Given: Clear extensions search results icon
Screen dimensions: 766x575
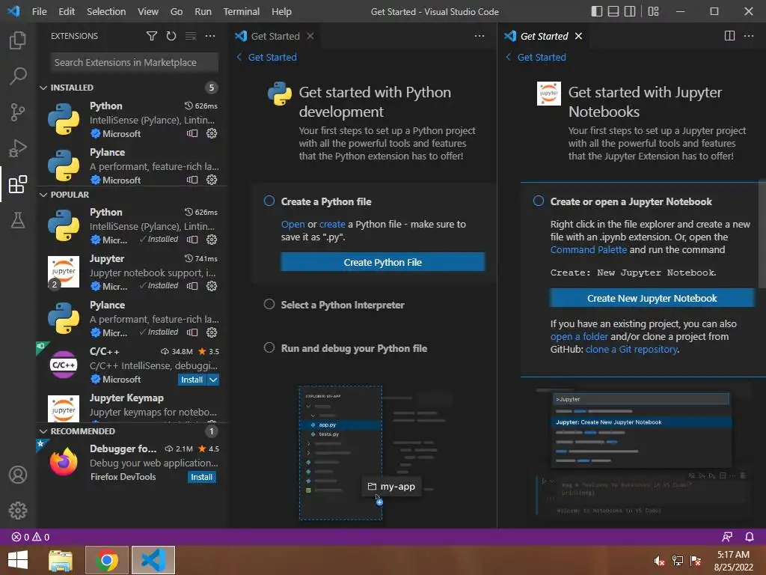Looking at the screenshot, I should [x=191, y=36].
